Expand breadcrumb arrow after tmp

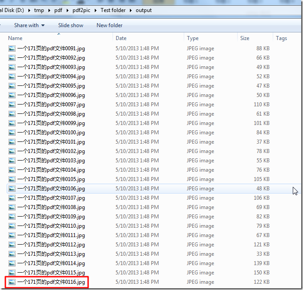click(49, 10)
